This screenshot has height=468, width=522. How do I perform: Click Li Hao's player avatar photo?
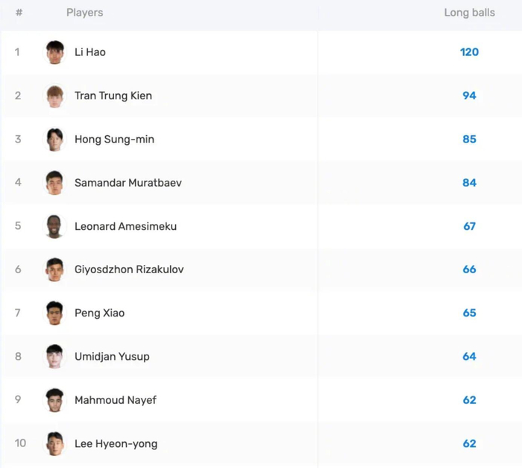coord(54,52)
